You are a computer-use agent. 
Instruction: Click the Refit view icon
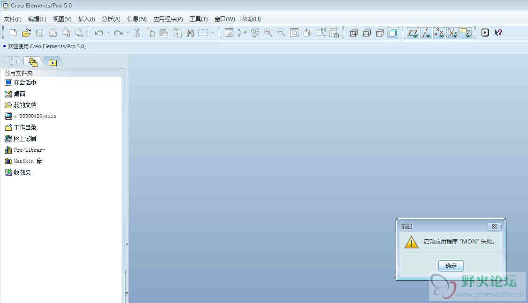click(x=294, y=33)
